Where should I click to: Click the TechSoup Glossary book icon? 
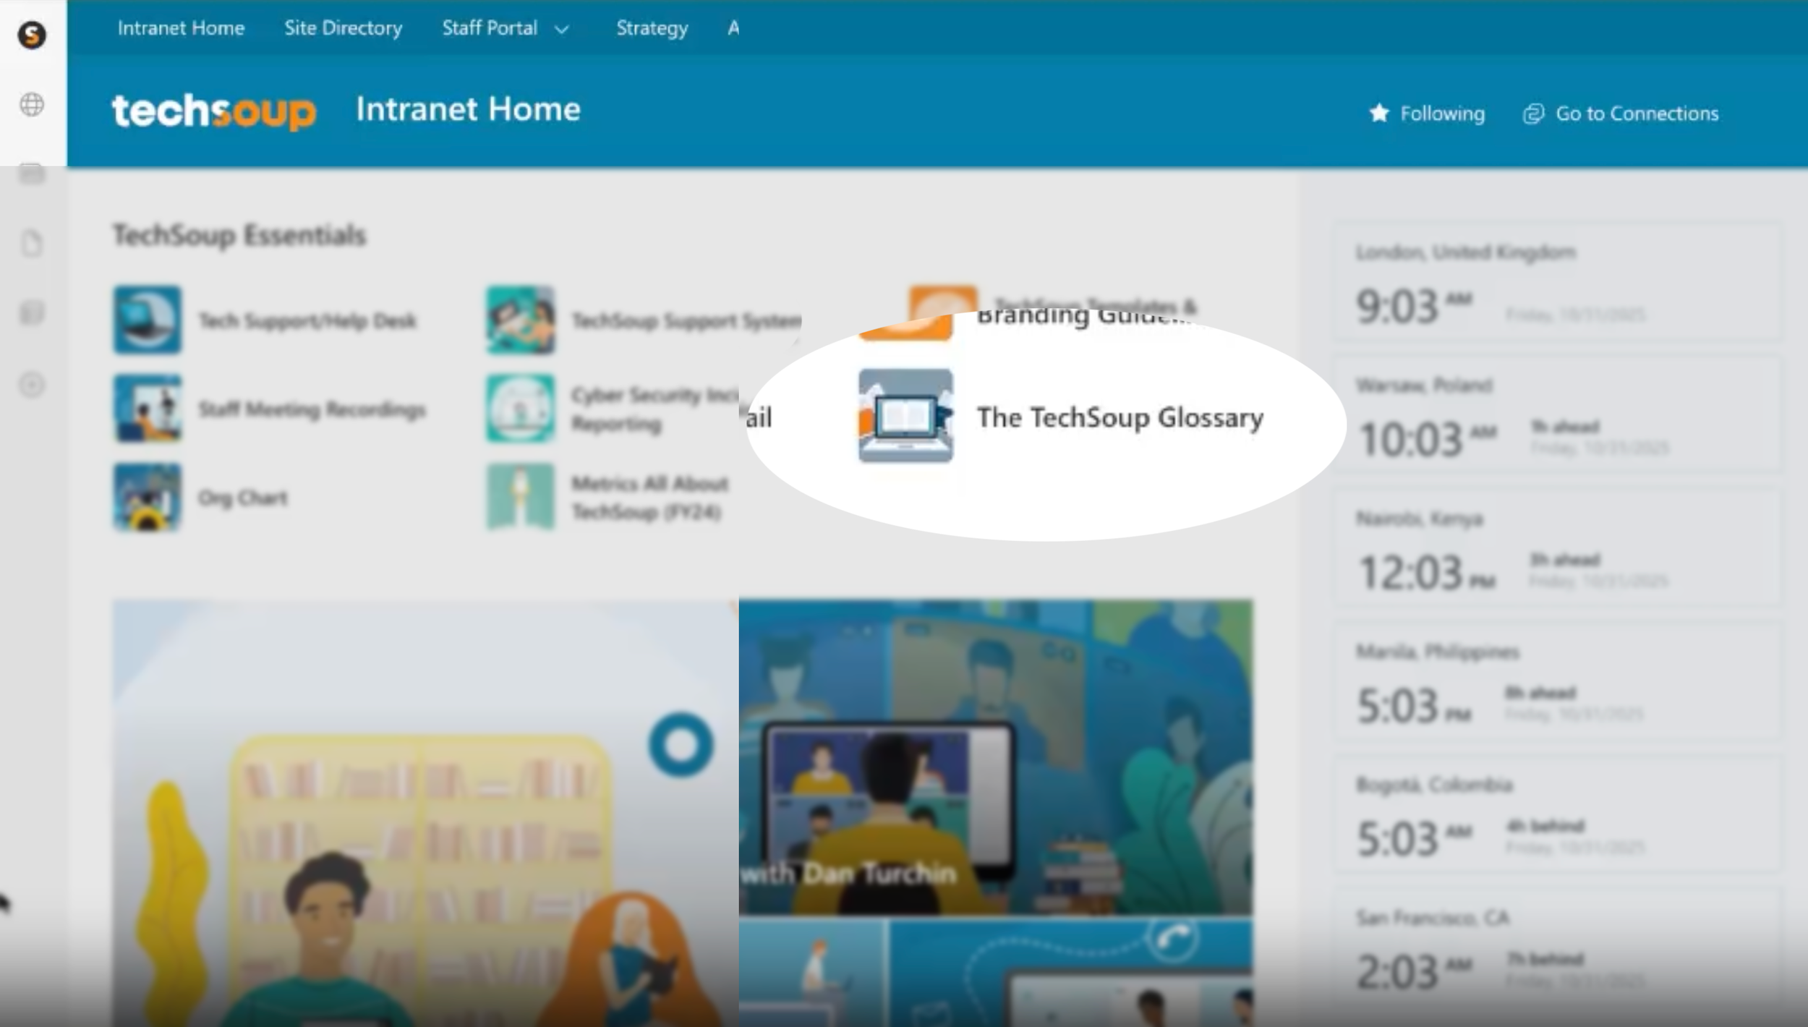[x=905, y=416]
